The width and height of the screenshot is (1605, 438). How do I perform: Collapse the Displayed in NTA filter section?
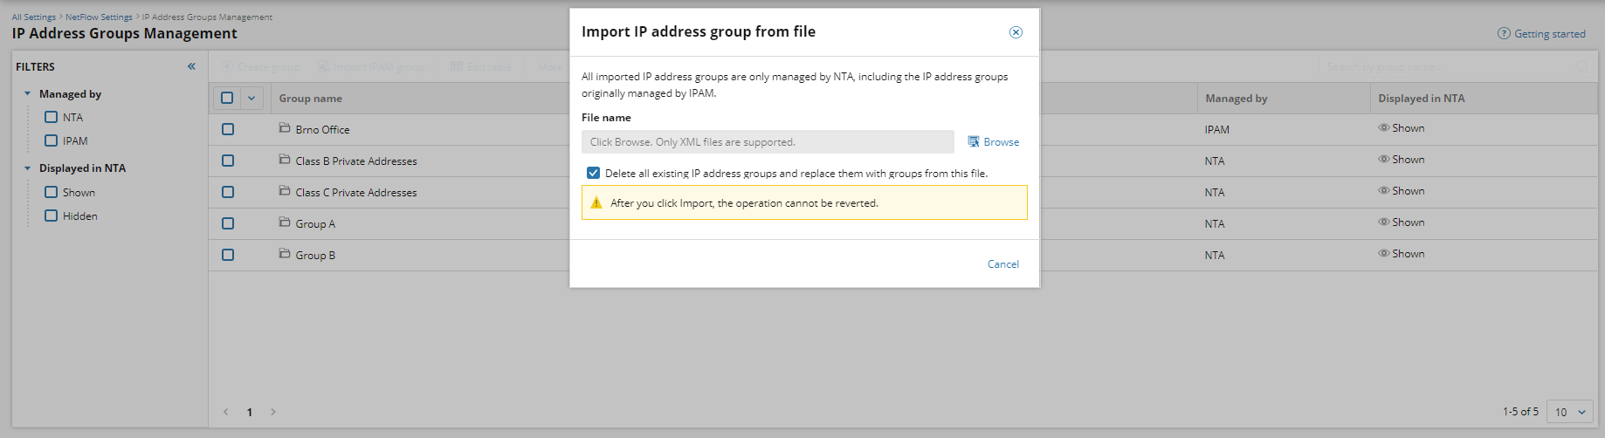[x=27, y=168]
